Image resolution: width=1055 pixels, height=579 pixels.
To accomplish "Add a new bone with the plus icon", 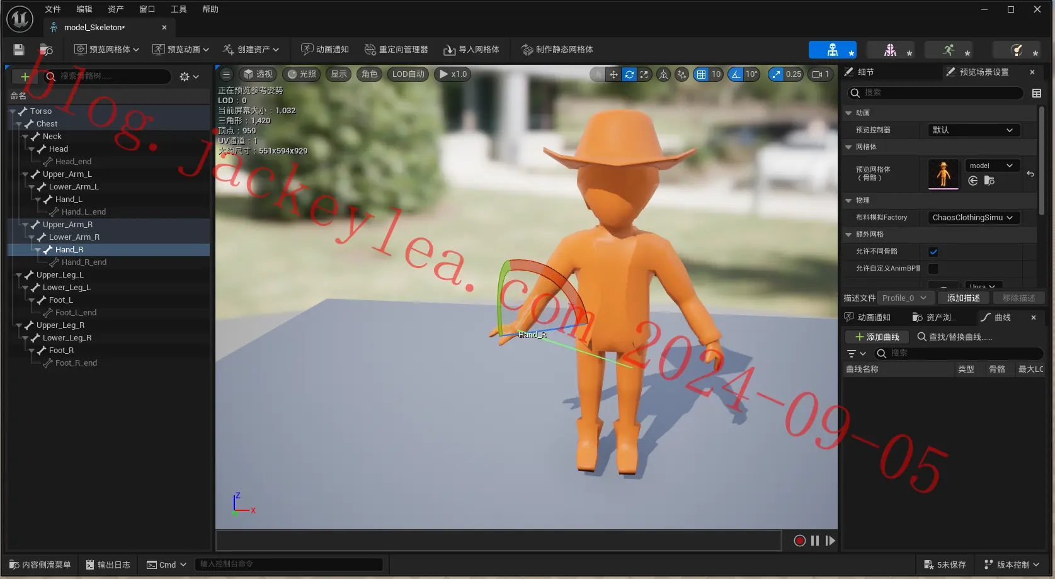I will [25, 77].
